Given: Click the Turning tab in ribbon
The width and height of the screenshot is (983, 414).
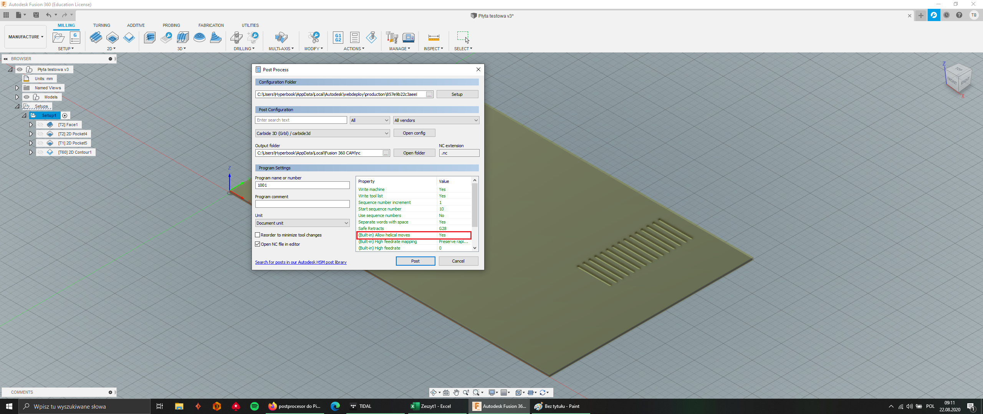Looking at the screenshot, I should click(102, 25).
